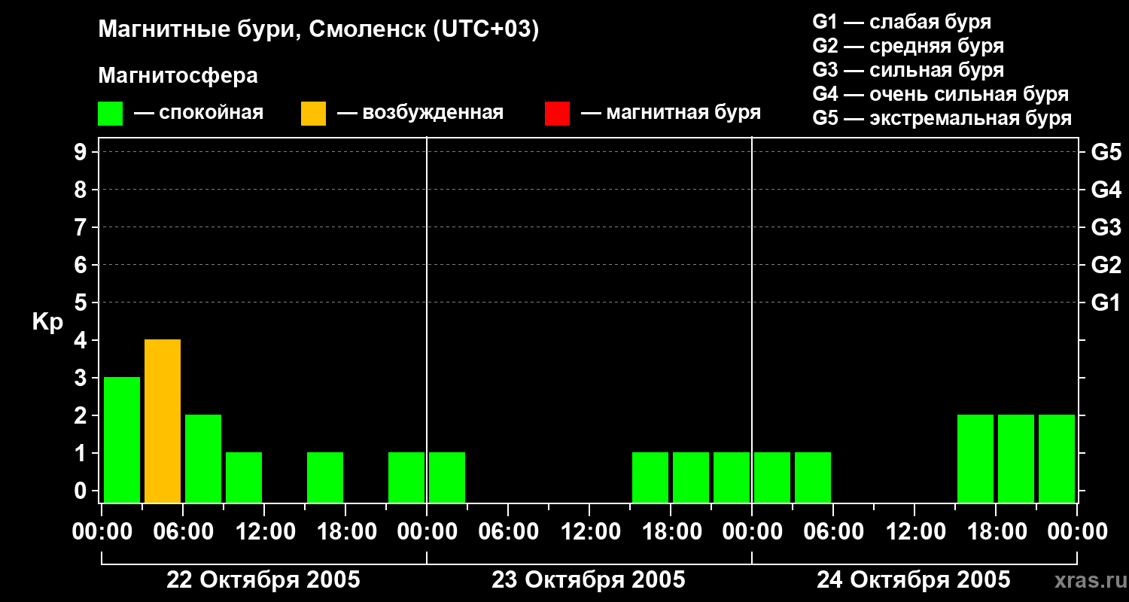Viewport: 1129px width, 602px height.
Task: Click the '00:00' tick label starting 24 October
Action: 752,532
